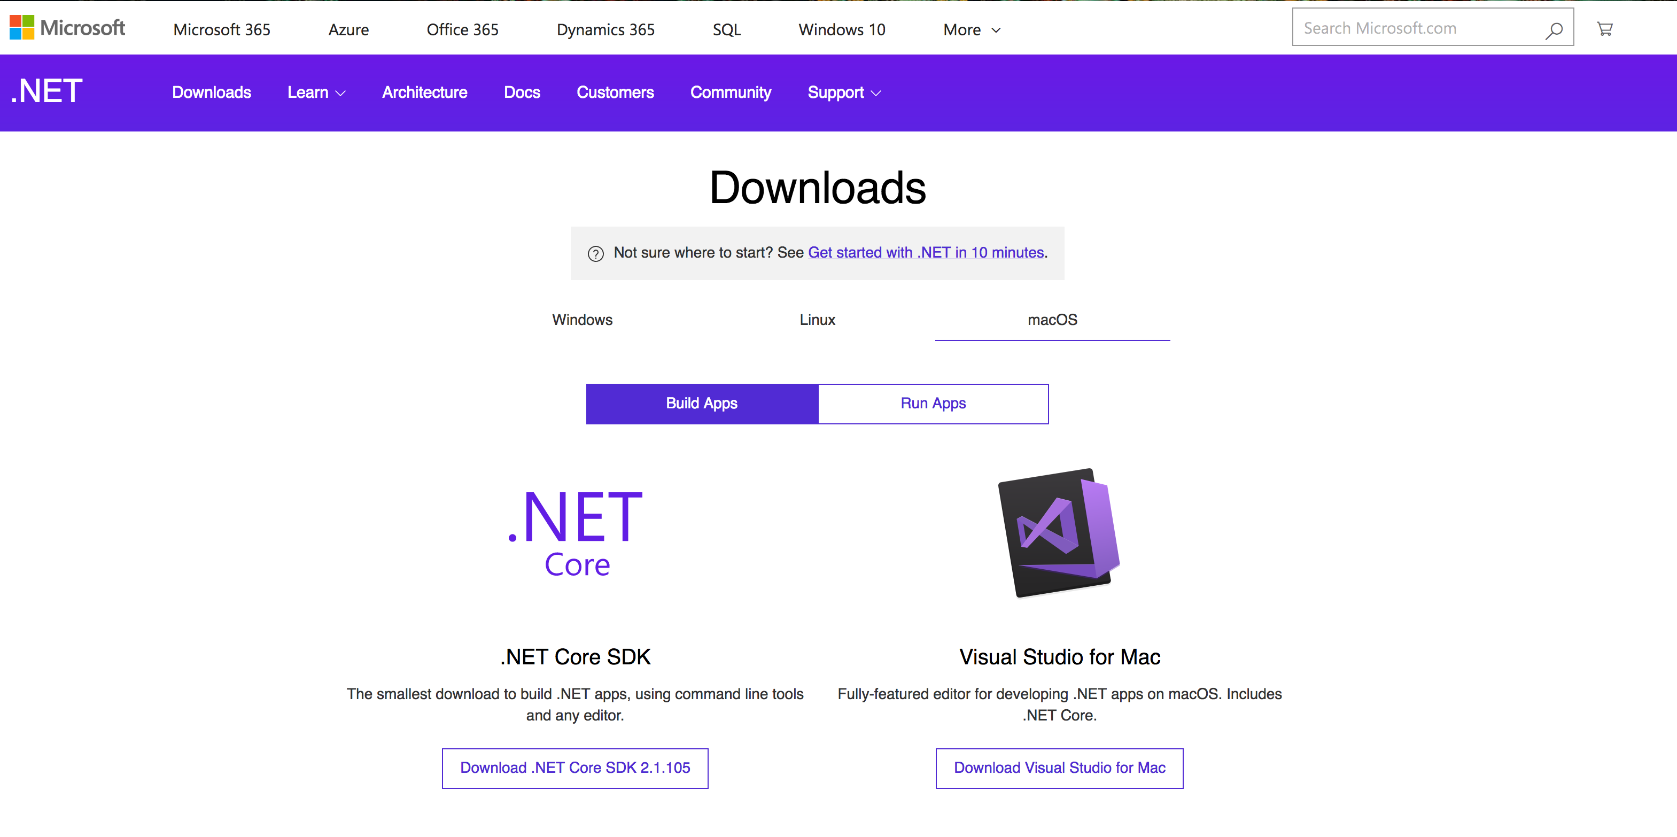Image resolution: width=1677 pixels, height=837 pixels.
Task: Click the Microsoft logo
Action: pos(67,28)
